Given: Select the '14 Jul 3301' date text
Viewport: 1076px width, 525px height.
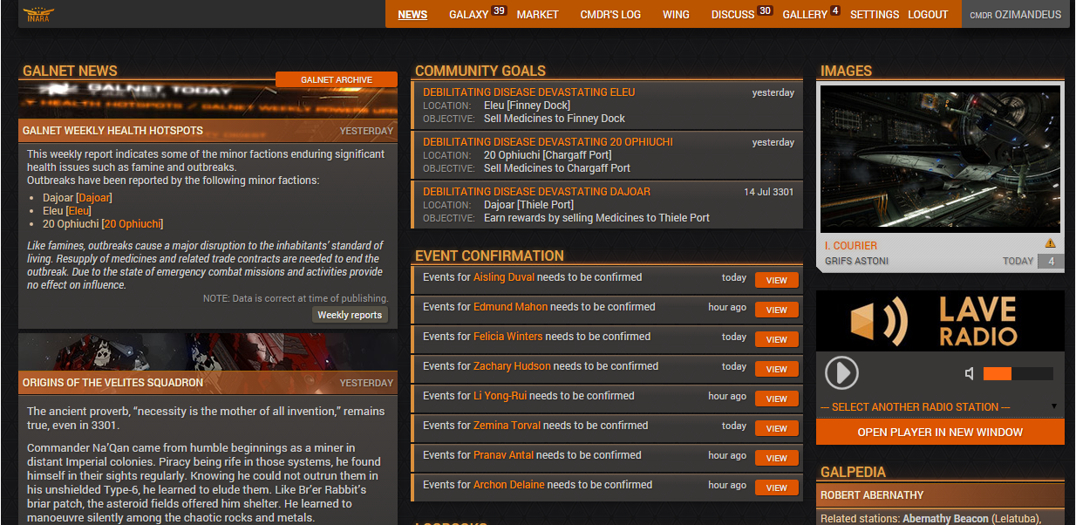Looking at the screenshot, I should [769, 192].
